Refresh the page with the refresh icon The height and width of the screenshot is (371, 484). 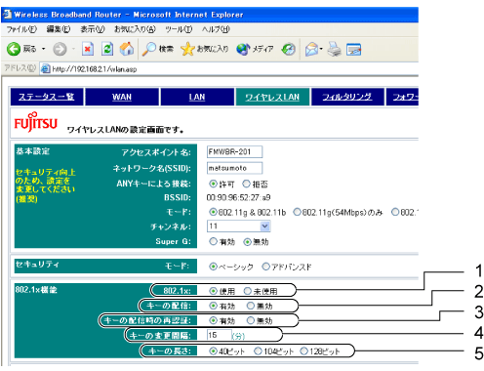[107, 49]
